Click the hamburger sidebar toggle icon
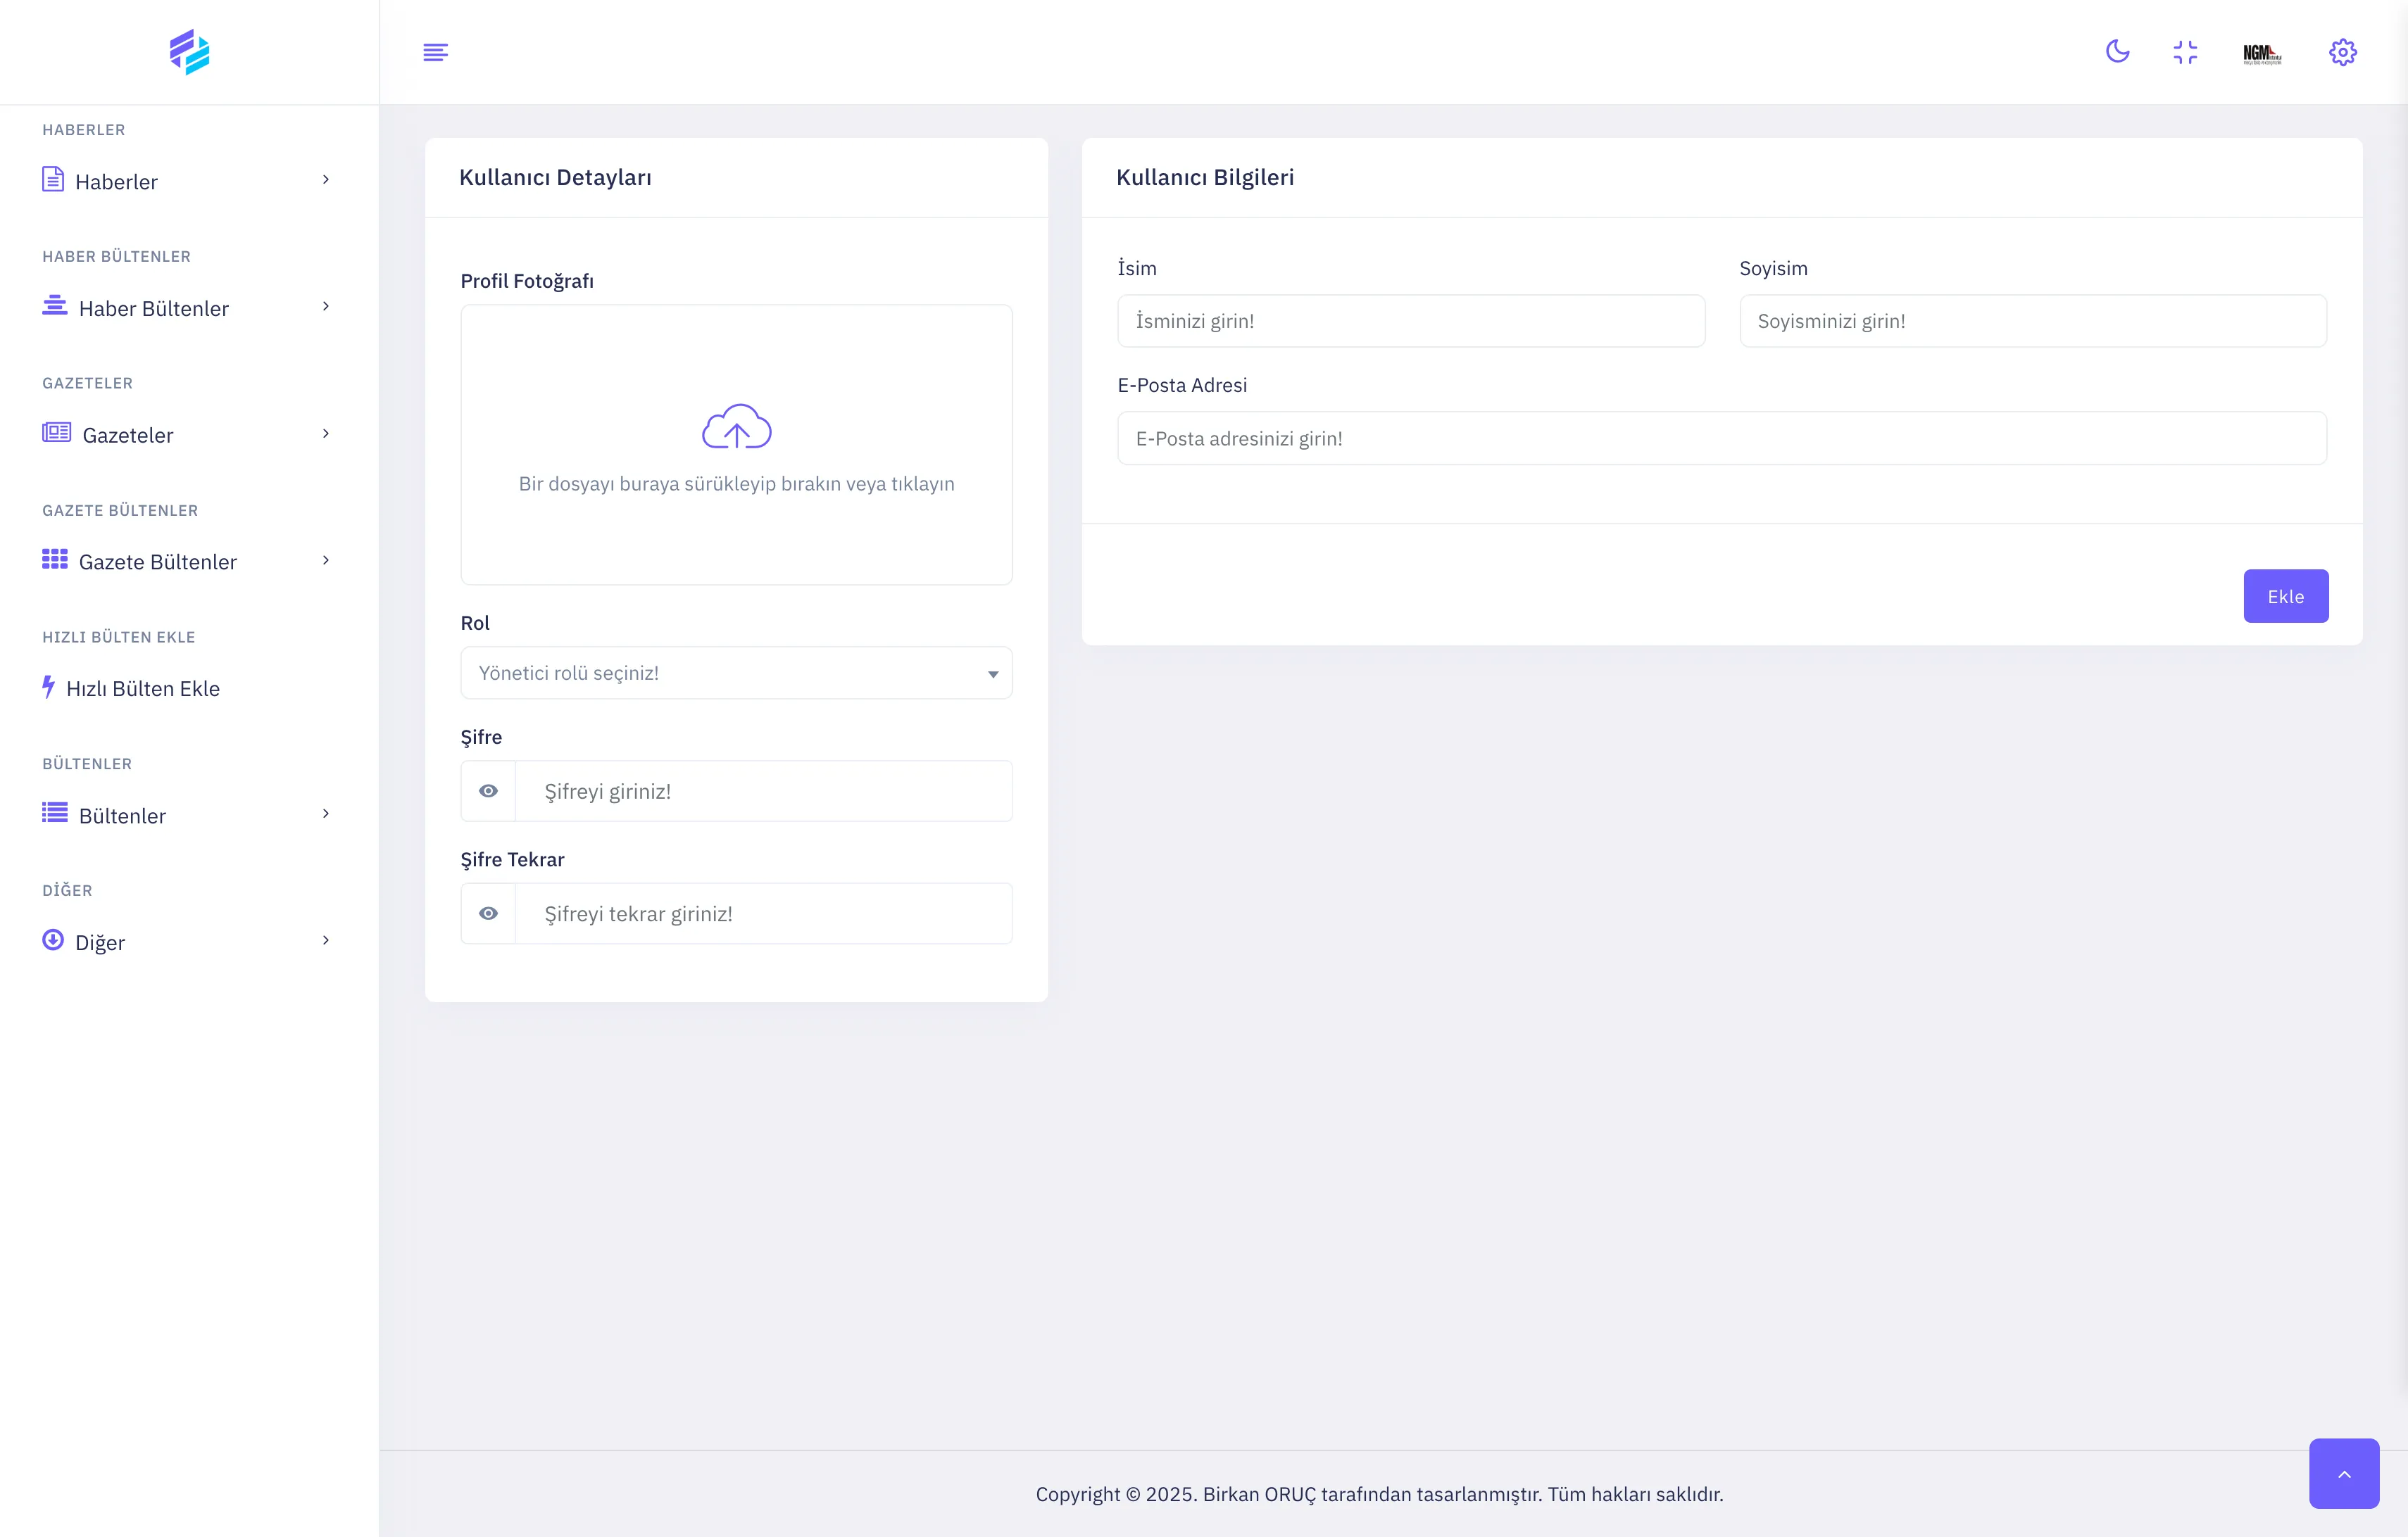 (435, 52)
